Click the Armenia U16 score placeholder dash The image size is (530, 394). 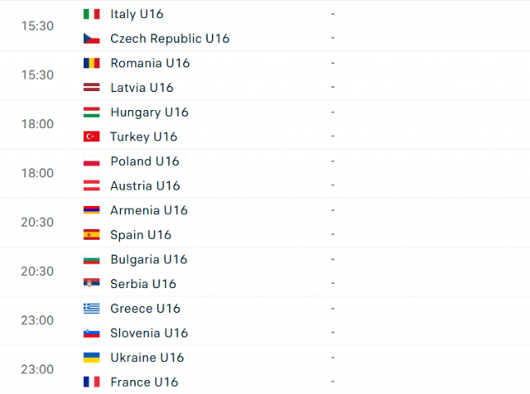coord(333,210)
